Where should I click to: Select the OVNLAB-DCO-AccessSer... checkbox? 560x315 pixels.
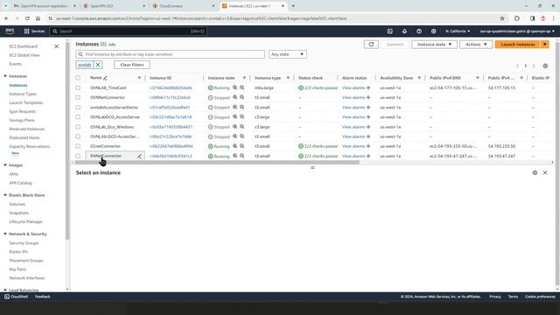pos(78,136)
